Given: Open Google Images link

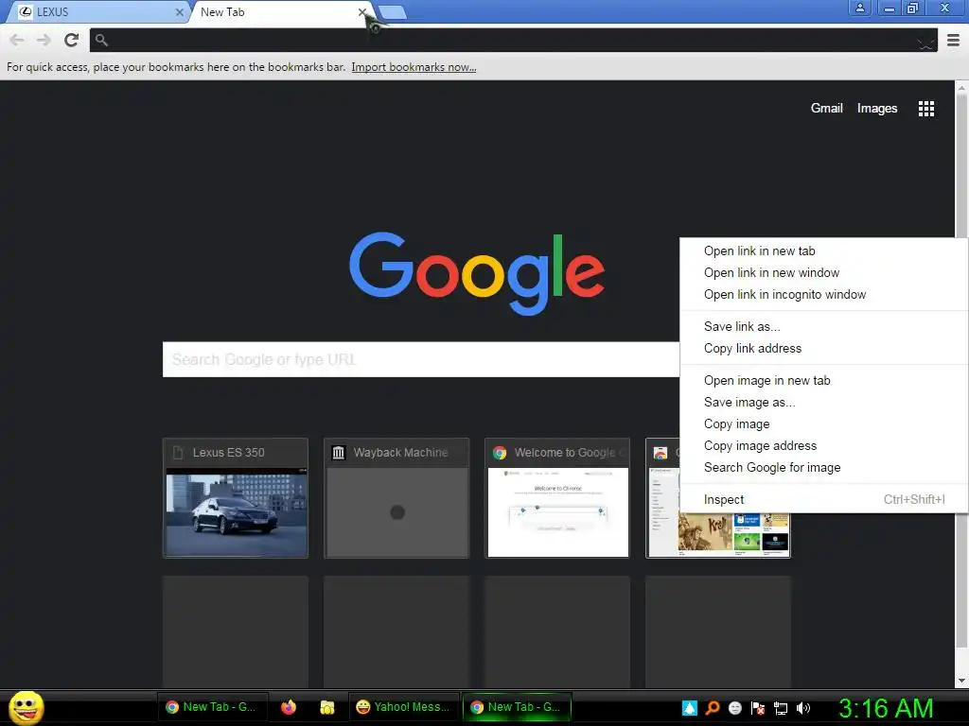Looking at the screenshot, I should pos(877,108).
